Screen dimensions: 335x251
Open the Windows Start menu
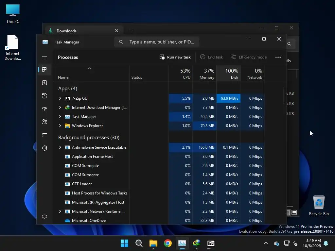coord(124,243)
